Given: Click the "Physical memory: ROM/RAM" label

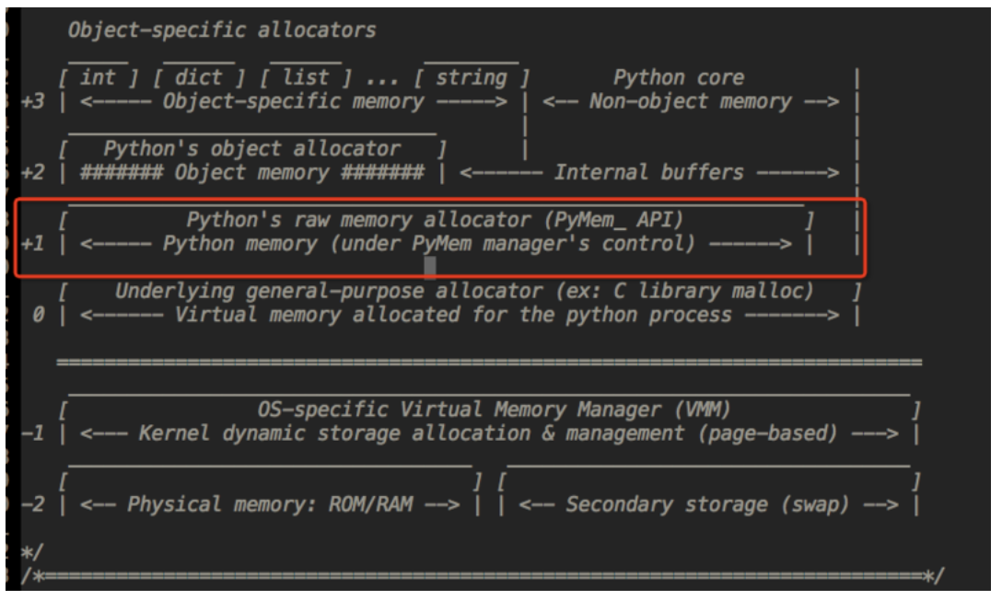Looking at the screenshot, I should tap(269, 504).
